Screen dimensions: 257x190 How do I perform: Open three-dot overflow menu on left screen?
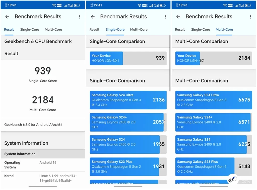pos(80,17)
